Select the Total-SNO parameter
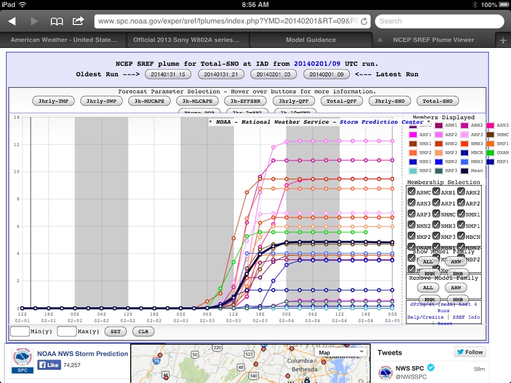Screen dimensions: 511x383 click(437, 101)
